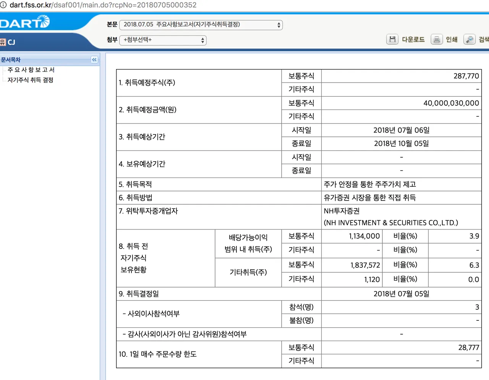Click the printer icon
Image resolution: width=489 pixels, height=380 pixels.
(x=437, y=39)
